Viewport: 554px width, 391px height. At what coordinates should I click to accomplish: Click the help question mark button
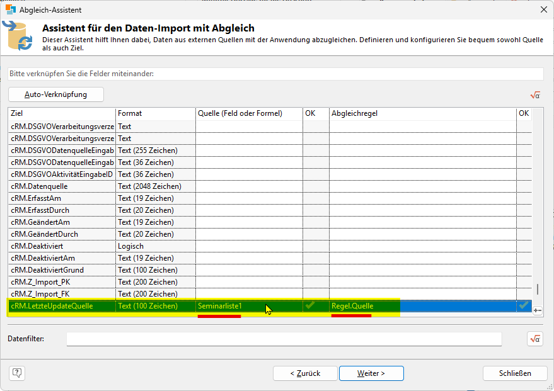tap(16, 373)
